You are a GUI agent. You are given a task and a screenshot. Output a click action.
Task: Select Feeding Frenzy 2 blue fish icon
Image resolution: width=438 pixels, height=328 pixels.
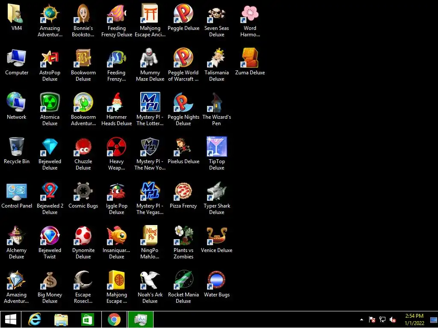(116, 58)
